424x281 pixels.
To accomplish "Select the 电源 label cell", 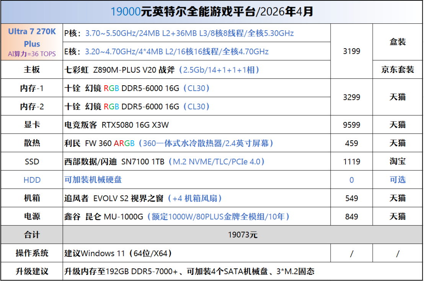I will point(32,216).
